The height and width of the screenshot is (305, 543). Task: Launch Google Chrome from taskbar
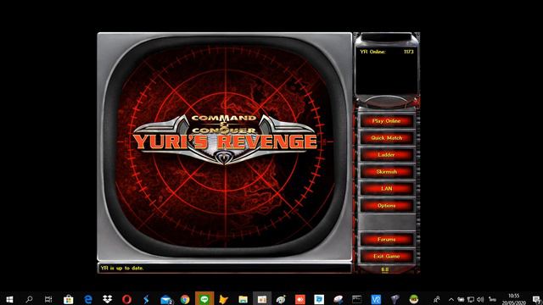coord(185,299)
